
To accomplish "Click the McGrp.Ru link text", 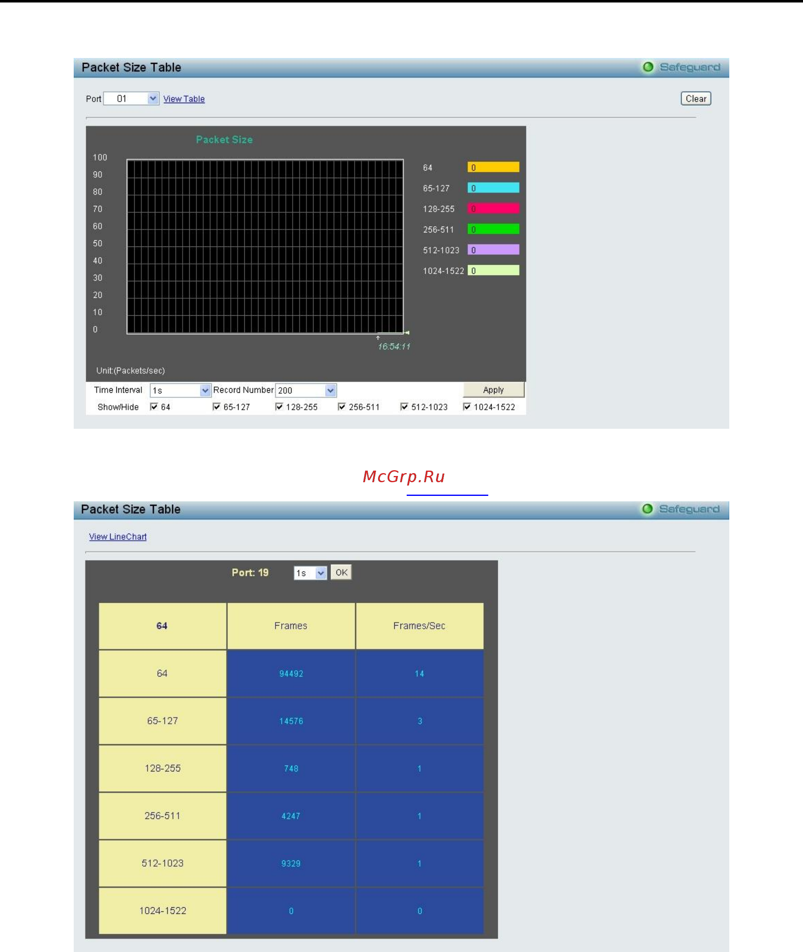I will click(x=404, y=476).
